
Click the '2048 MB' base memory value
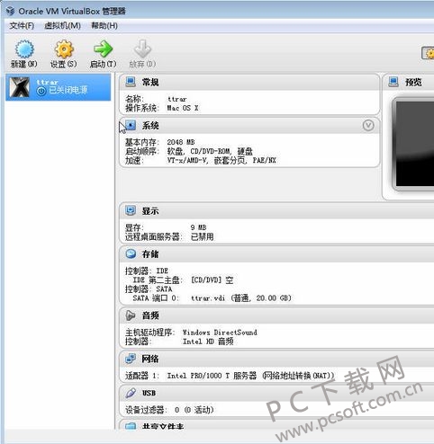click(181, 142)
